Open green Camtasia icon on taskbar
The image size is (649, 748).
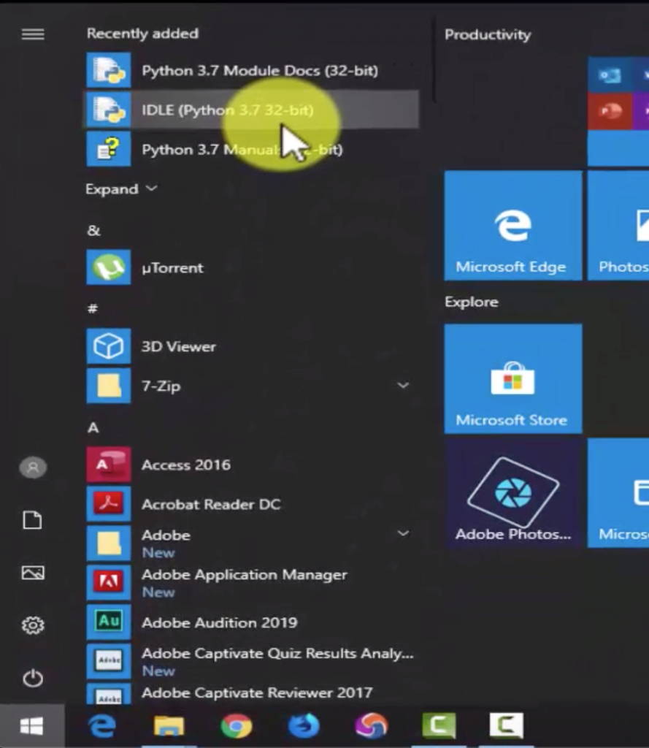439,725
